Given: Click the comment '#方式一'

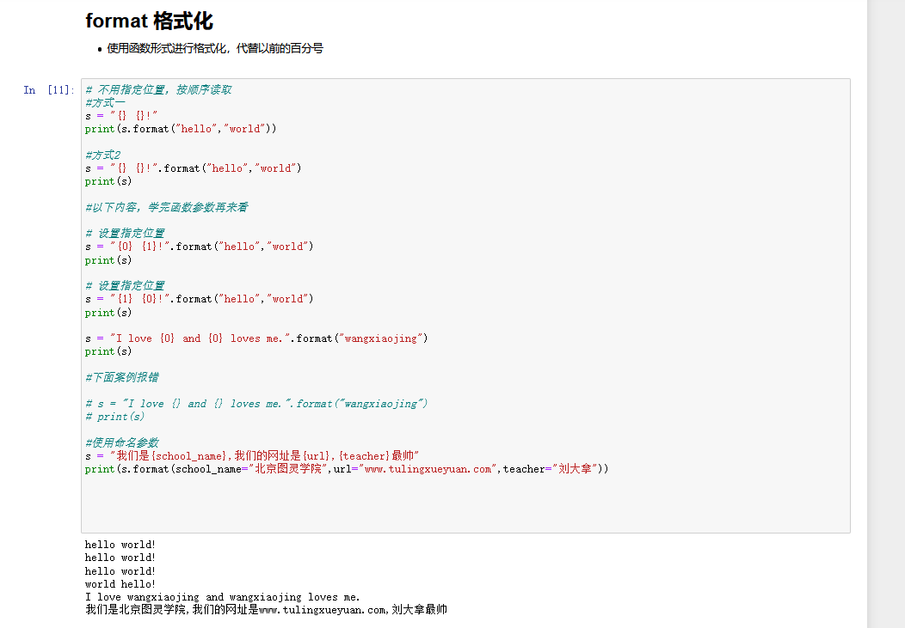Looking at the screenshot, I should pos(104,102).
